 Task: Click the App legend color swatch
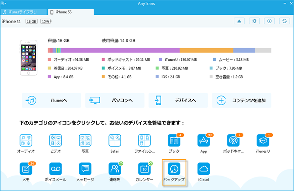(x=49, y=77)
